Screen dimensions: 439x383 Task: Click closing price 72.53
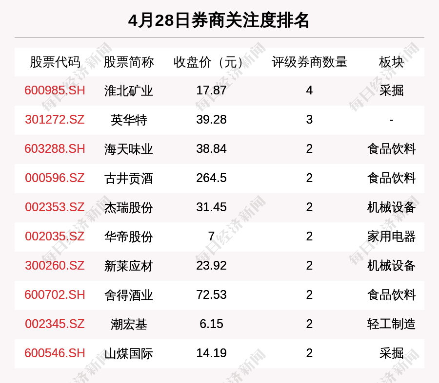click(211, 295)
